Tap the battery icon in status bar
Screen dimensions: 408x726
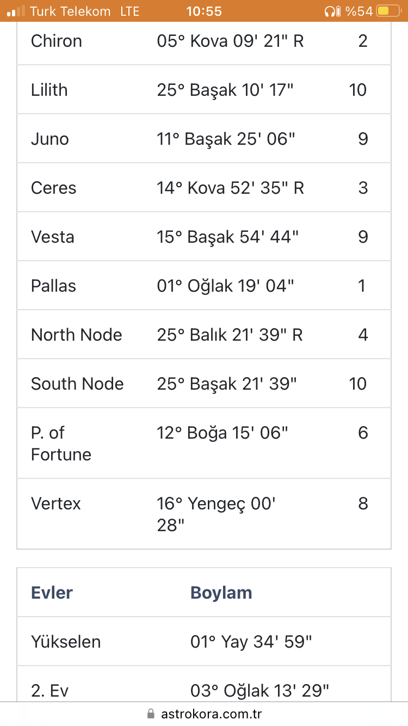point(388,11)
